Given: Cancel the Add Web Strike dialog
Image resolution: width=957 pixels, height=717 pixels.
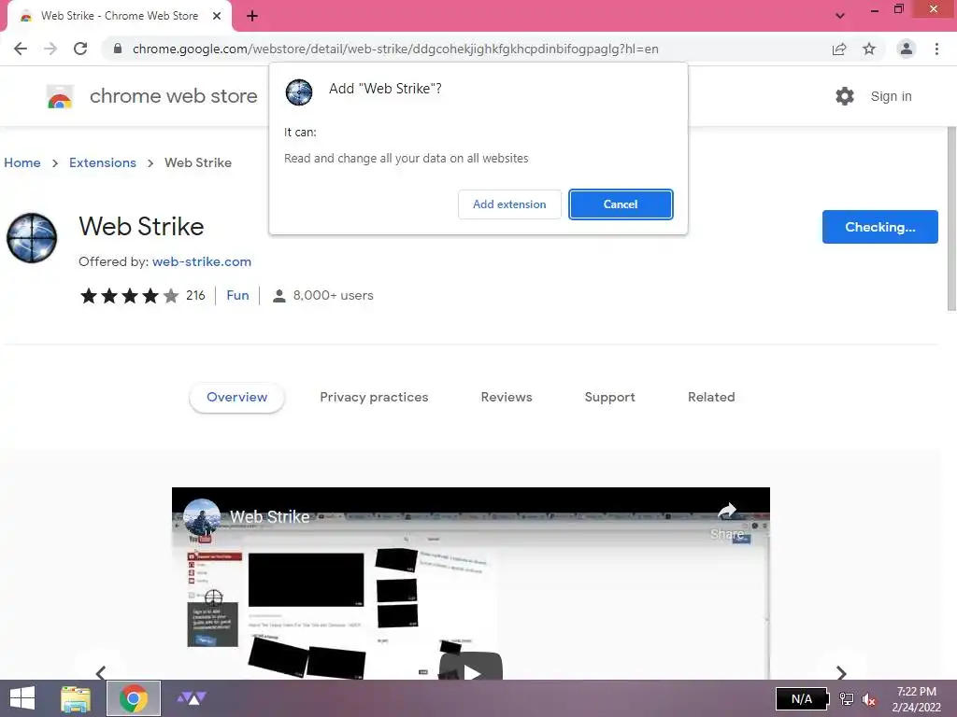Looking at the screenshot, I should (x=621, y=204).
